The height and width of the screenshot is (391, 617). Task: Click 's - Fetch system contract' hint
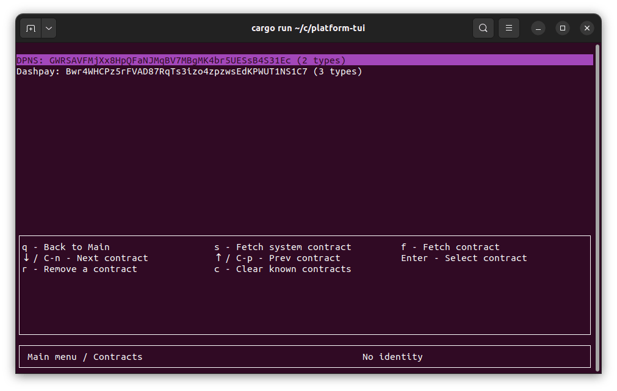[283, 247]
